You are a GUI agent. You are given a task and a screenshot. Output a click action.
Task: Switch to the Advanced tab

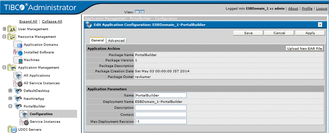click(x=116, y=40)
